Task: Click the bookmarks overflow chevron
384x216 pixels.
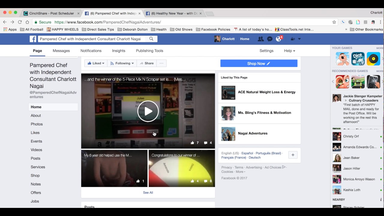Action: tap(346, 29)
